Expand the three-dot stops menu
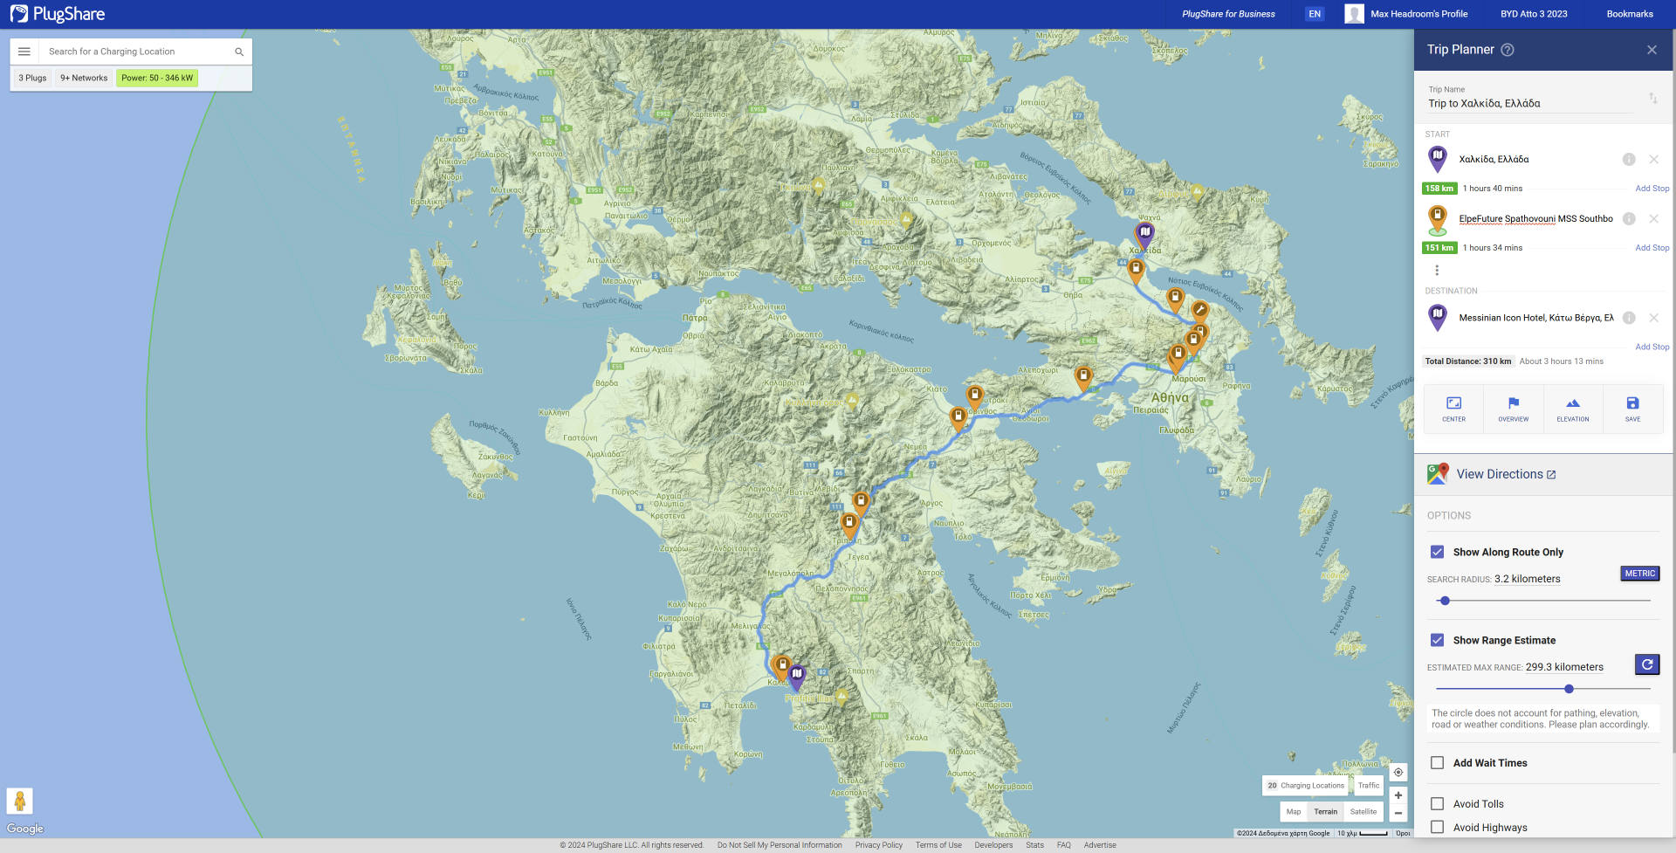 (1437, 271)
